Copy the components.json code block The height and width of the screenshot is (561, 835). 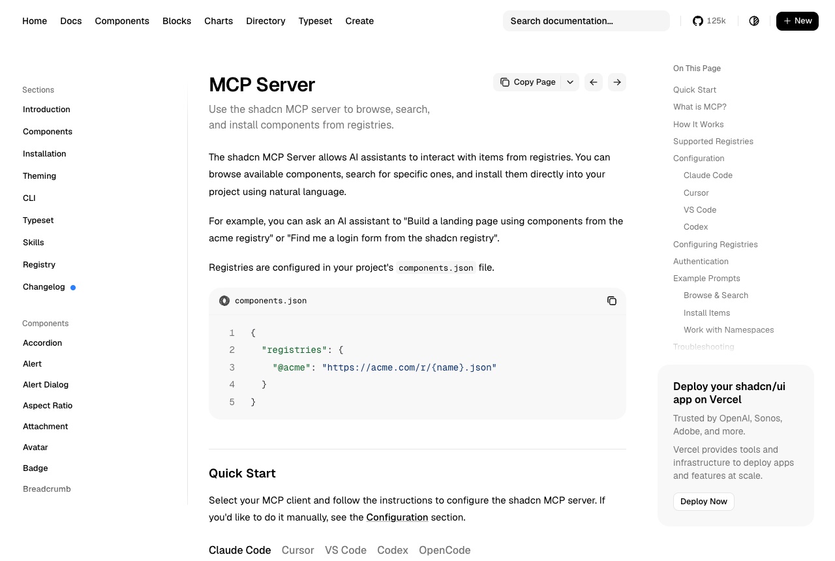612,301
